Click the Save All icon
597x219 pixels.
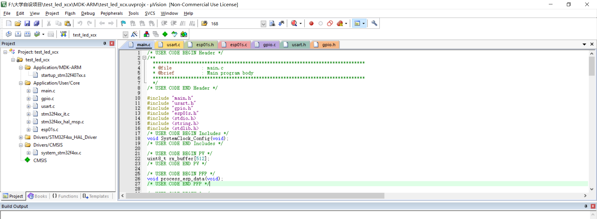(x=37, y=23)
